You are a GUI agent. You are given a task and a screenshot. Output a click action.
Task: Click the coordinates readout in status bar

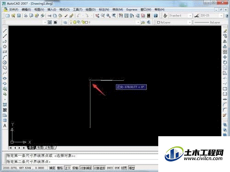(x=24, y=168)
